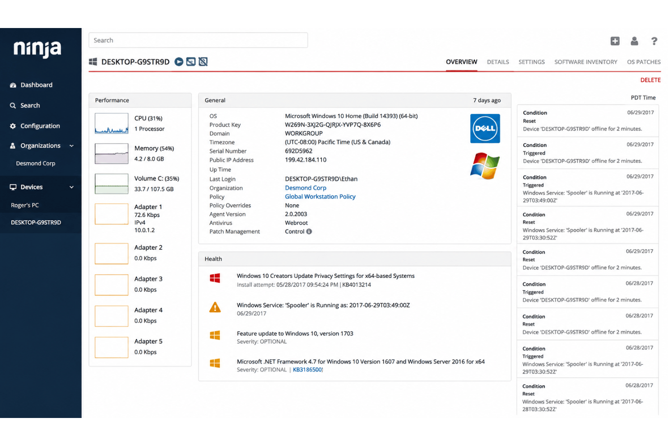Click the red Windows icon for Creators Update
The image size is (668, 446).
coord(215,278)
